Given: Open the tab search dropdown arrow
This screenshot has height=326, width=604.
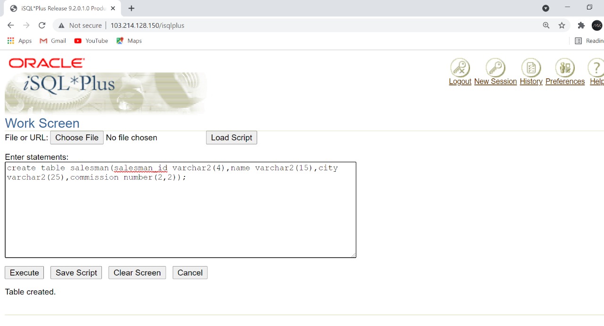Looking at the screenshot, I should (x=545, y=8).
